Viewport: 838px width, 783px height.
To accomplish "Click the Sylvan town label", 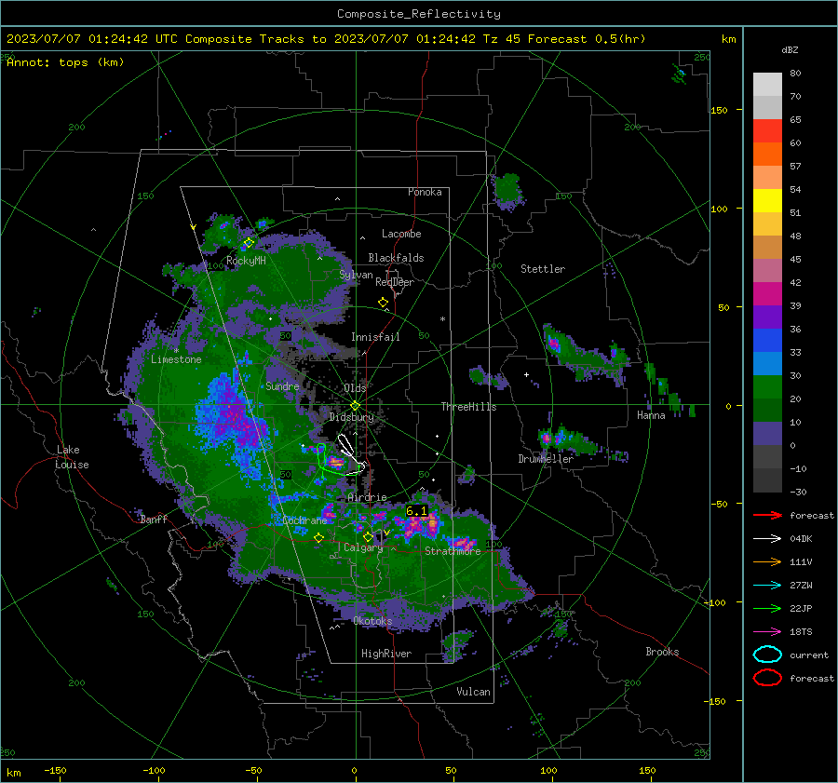I will pyautogui.click(x=356, y=276).
